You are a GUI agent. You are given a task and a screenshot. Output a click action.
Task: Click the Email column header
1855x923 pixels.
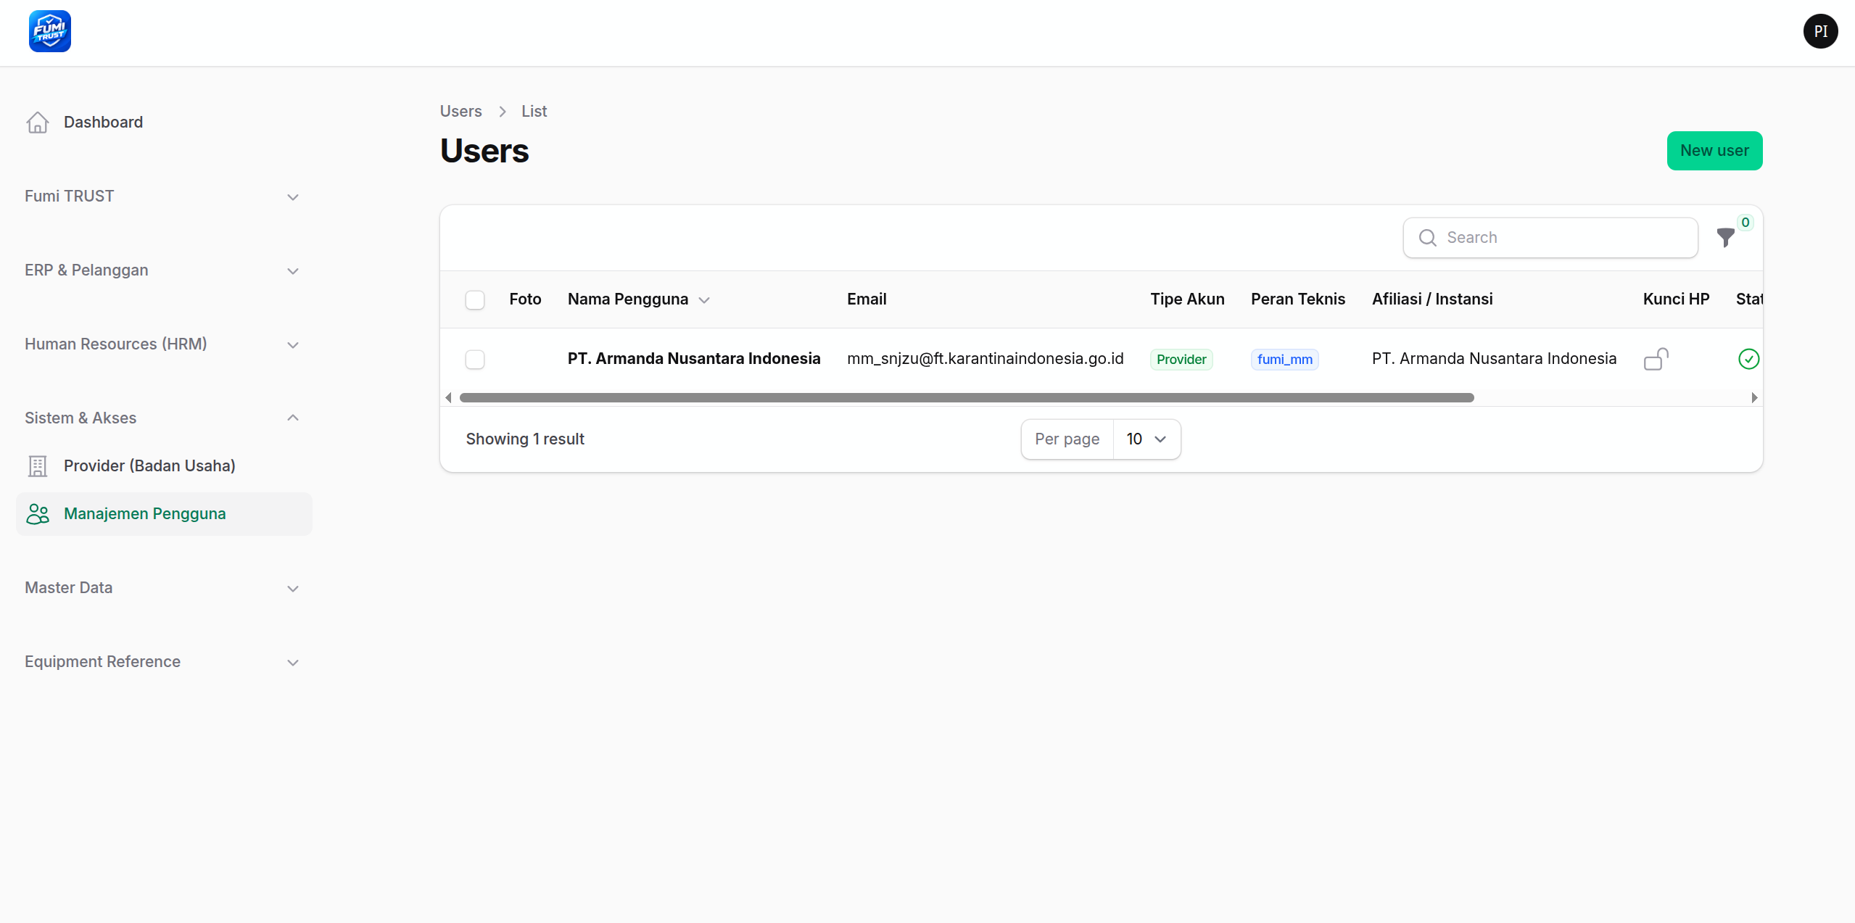867,299
